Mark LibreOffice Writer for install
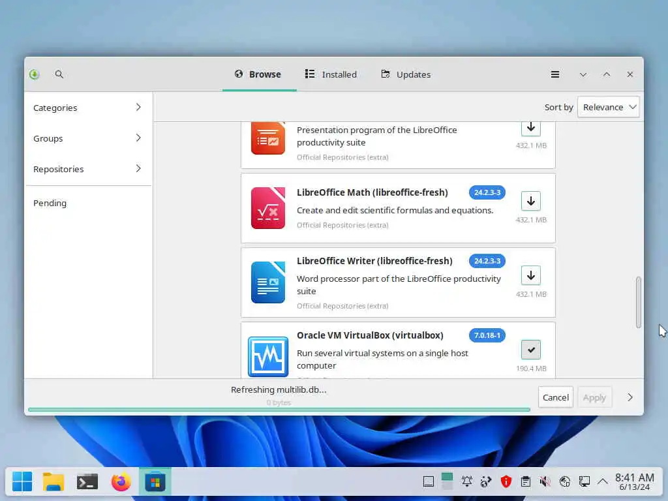Viewport: 668px width, 501px height. 531,276
